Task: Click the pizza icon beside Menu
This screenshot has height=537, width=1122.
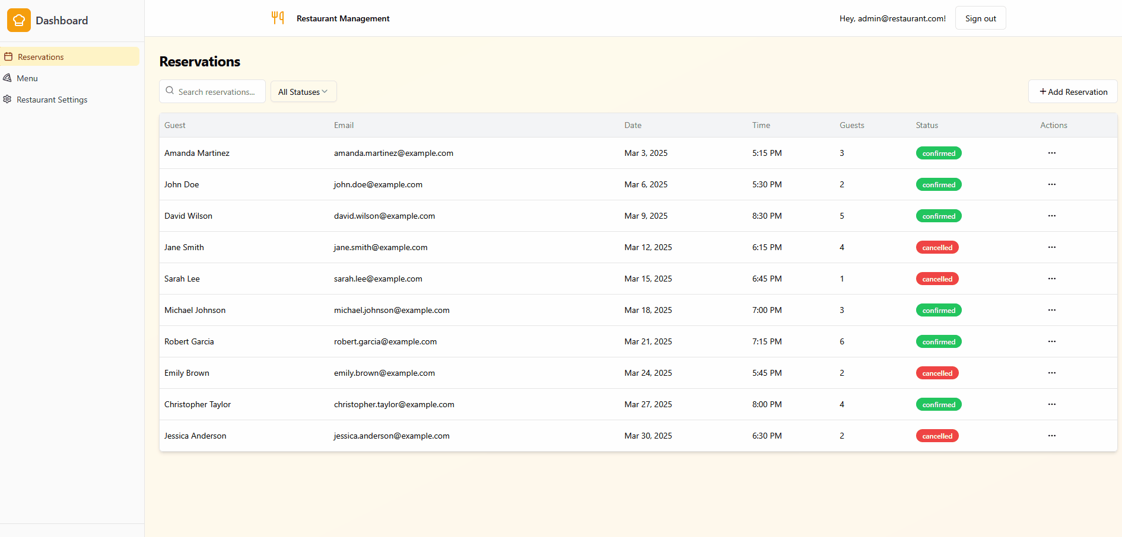Action: (x=7, y=78)
